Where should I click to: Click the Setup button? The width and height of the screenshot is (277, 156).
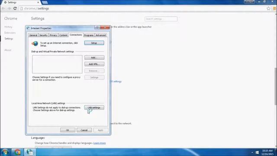coord(94,43)
